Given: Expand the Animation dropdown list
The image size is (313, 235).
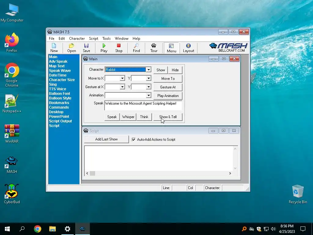Looking at the screenshot, I should pyautogui.click(x=149, y=95).
